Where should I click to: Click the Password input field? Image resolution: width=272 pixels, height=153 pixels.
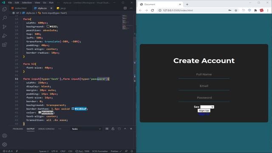coord(204,98)
